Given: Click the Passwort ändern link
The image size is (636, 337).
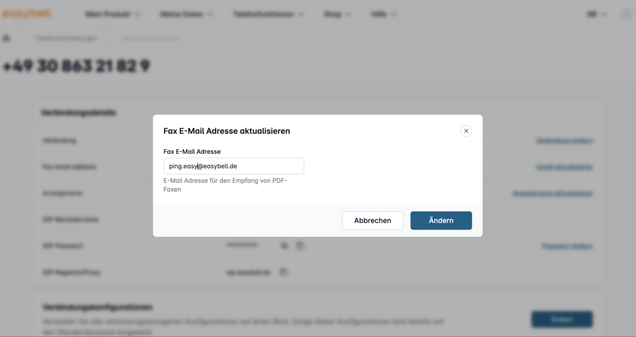Looking at the screenshot, I should click(567, 246).
